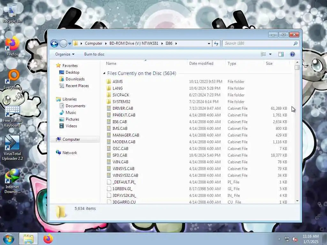Select Computer in the address breadcrumb
Image resolution: width=327 pixels, height=245 pixels.
[x=94, y=43]
